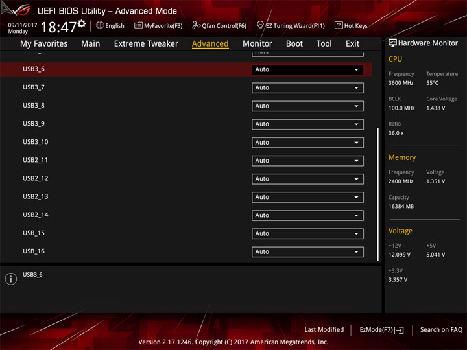
Task: Open the USB3_9 setting dropdown
Action: [x=307, y=124]
